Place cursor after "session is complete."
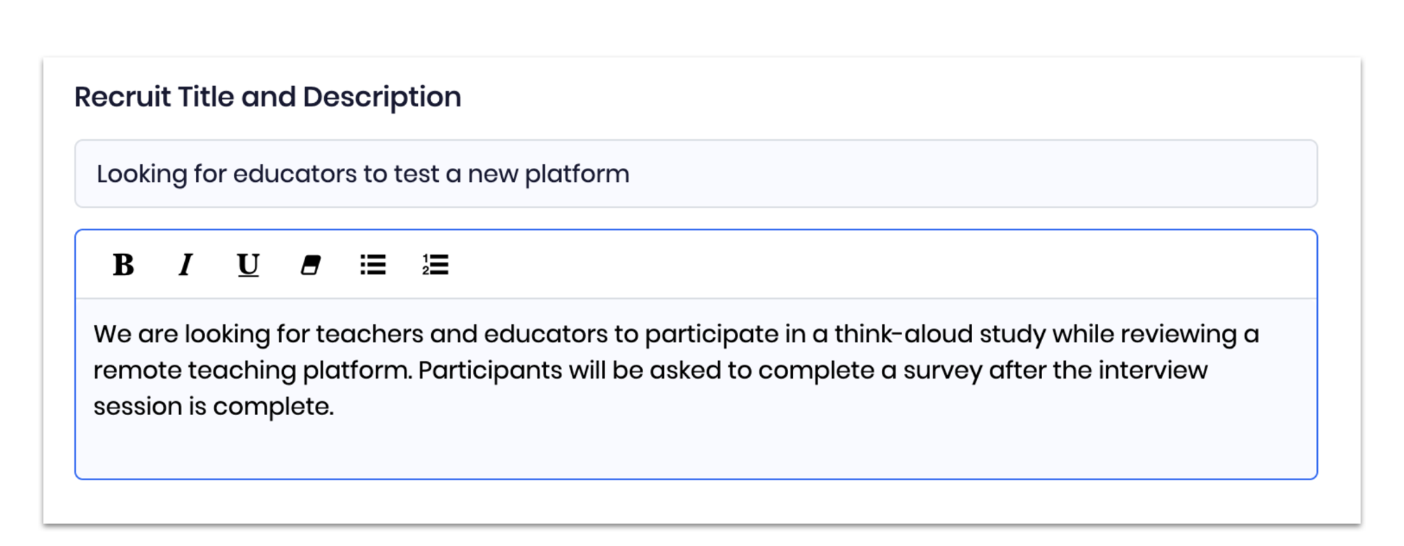 335,407
